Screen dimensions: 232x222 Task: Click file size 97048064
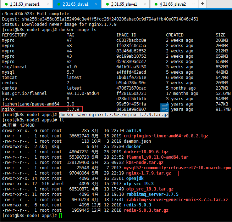coord(79,173)
